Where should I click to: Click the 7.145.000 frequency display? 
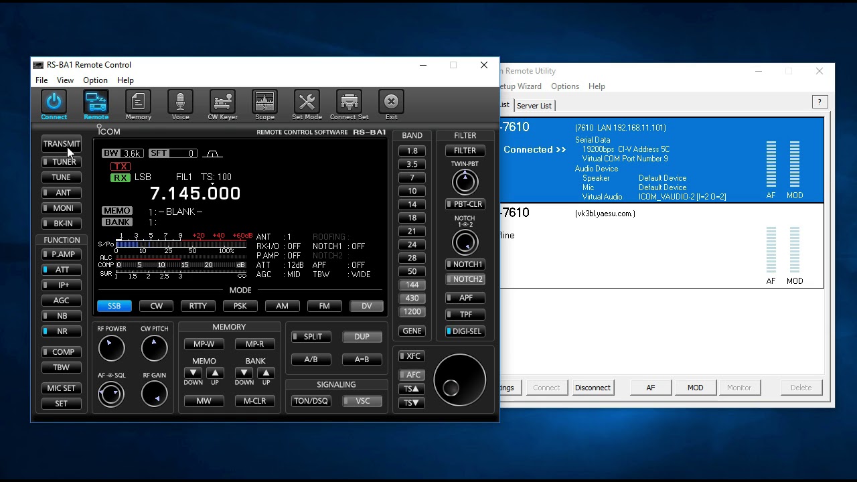coord(195,193)
